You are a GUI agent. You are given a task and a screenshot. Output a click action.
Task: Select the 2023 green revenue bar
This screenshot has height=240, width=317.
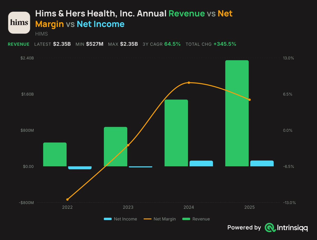coord(116,147)
